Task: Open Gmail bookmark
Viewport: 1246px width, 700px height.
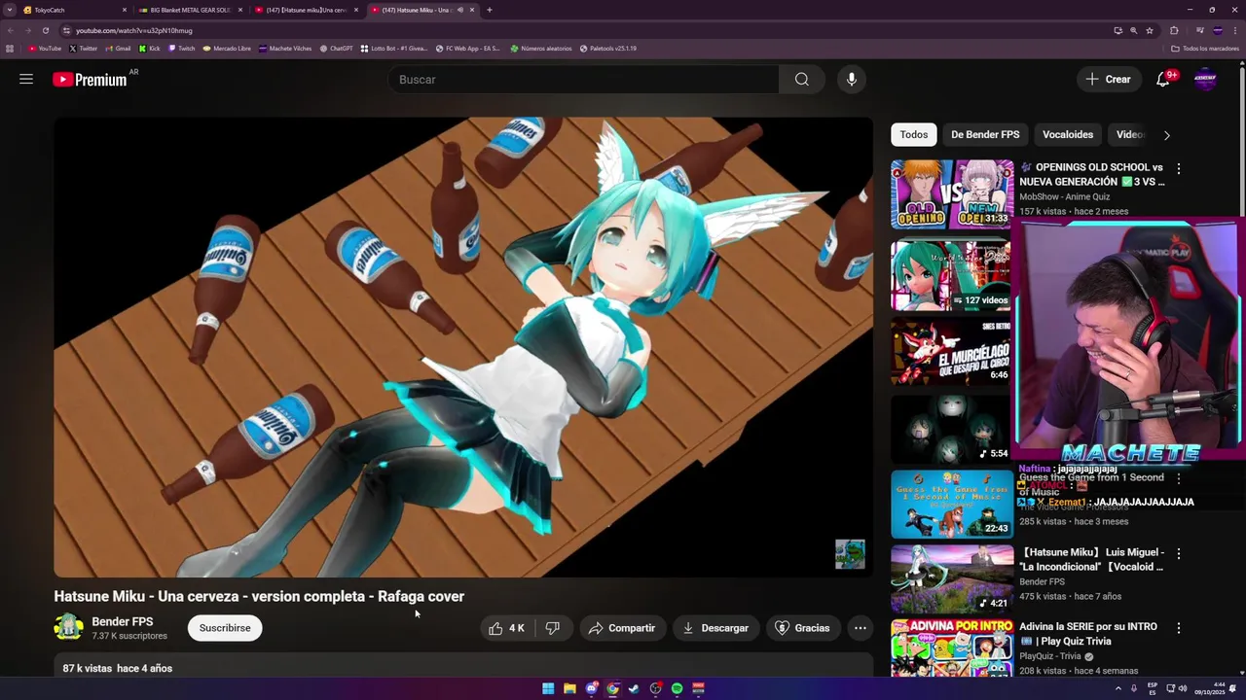Action: tap(118, 48)
